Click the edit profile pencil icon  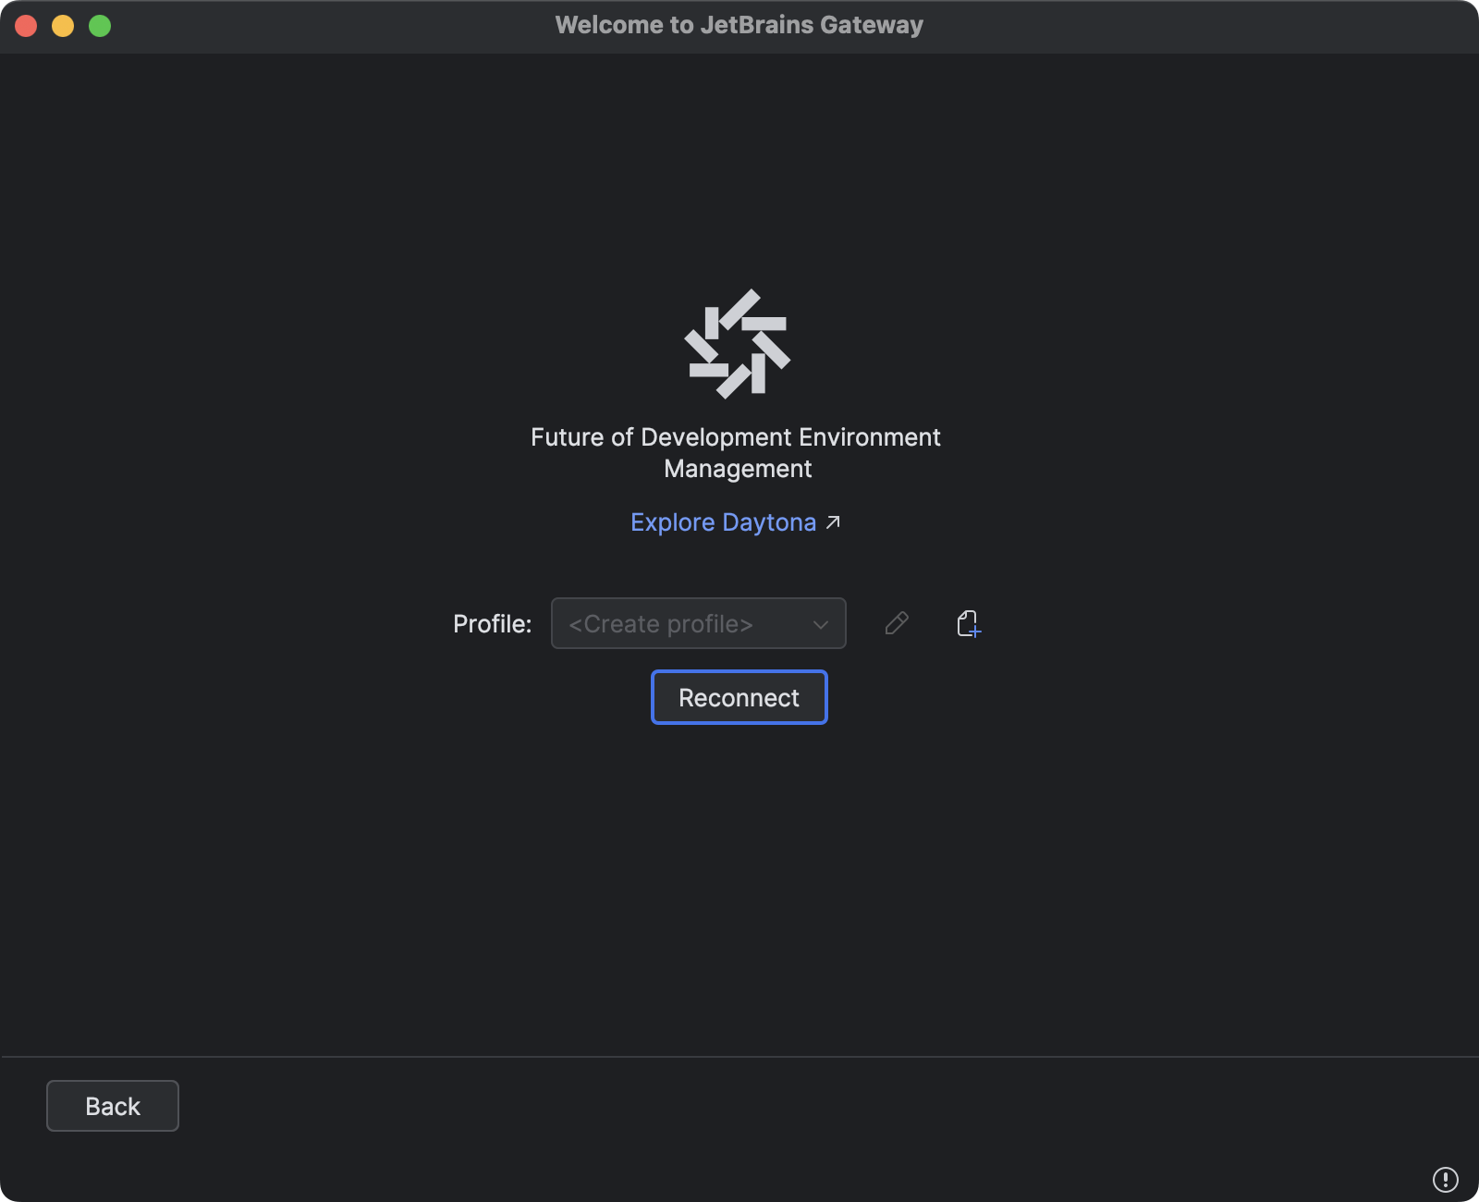897,623
